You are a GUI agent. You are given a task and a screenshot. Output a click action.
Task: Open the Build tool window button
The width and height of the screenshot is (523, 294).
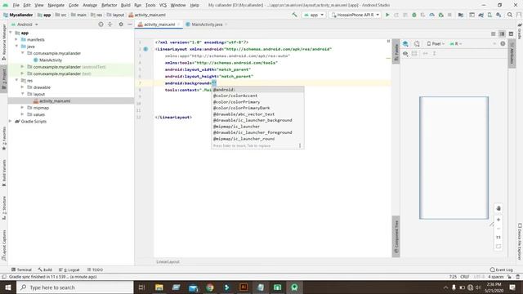pos(45,269)
